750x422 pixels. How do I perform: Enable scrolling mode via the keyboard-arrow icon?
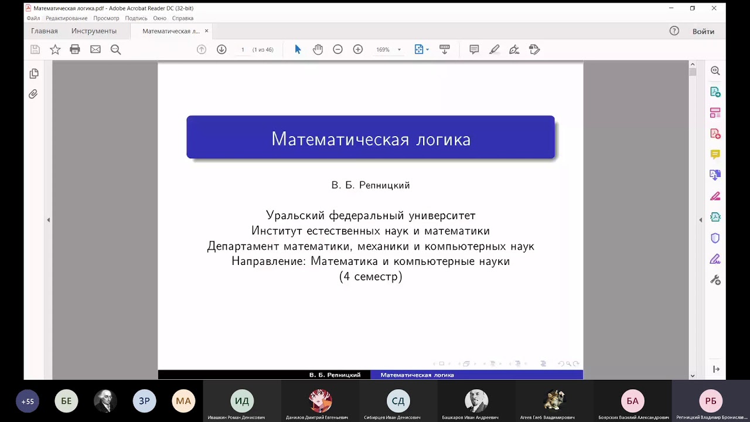tap(445, 50)
